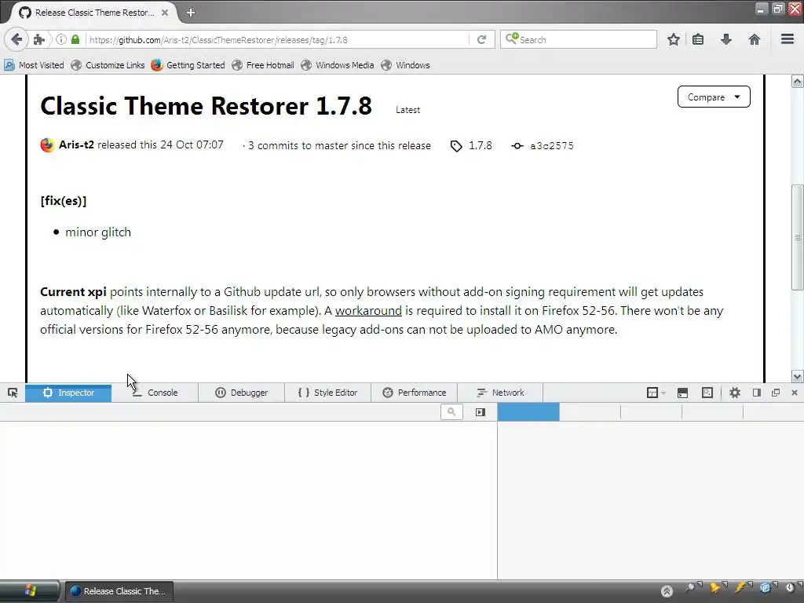Screen dimensions: 804x603
Task: Open Most Visited bookmarks folder
Action: (34, 65)
